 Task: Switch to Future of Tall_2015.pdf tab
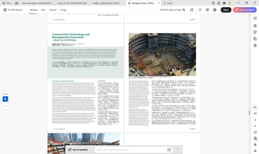point(73,3)
